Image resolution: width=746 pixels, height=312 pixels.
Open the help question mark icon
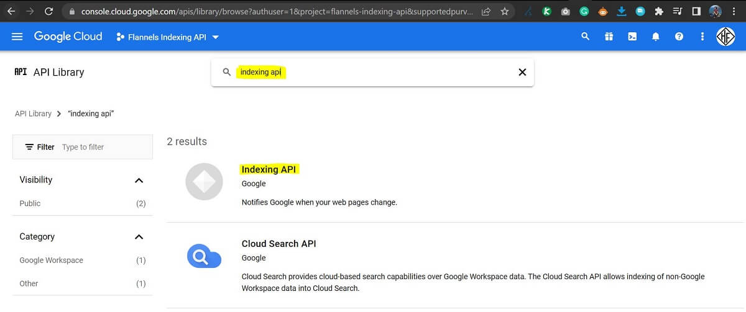(x=679, y=37)
